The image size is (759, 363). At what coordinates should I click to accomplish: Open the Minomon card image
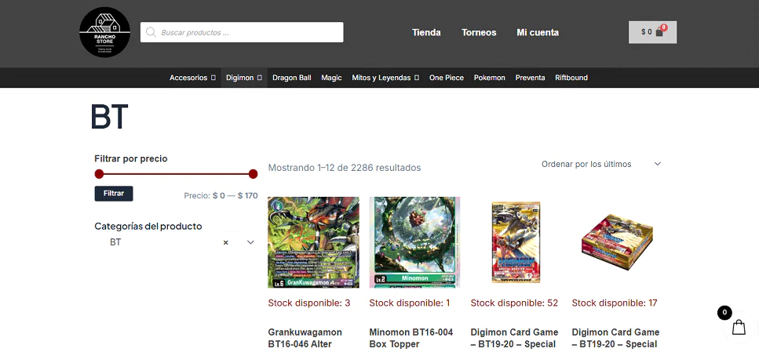415,242
